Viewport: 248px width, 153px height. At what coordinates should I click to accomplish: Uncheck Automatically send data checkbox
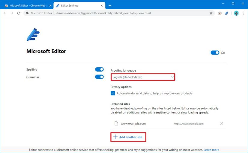click(x=113, y=93)
